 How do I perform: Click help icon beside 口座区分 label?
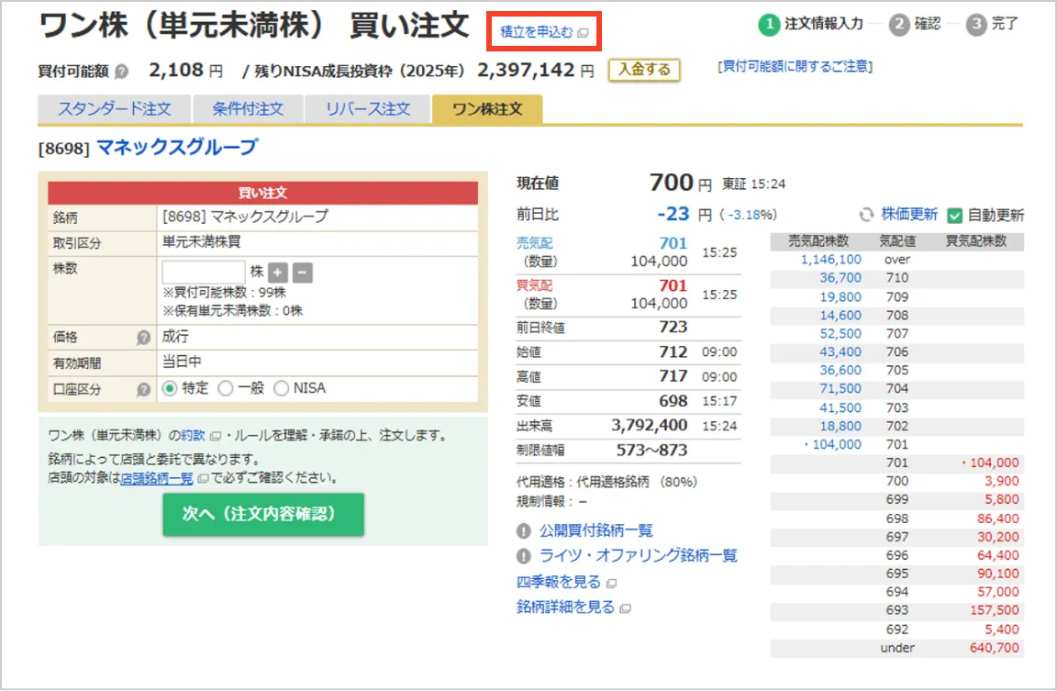[x=143, y=389]
